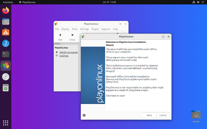
Task: Open the Display menu
Action: (65, 29)
